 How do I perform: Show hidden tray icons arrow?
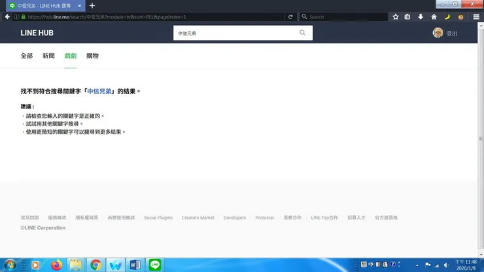click(x=417, y=265)
